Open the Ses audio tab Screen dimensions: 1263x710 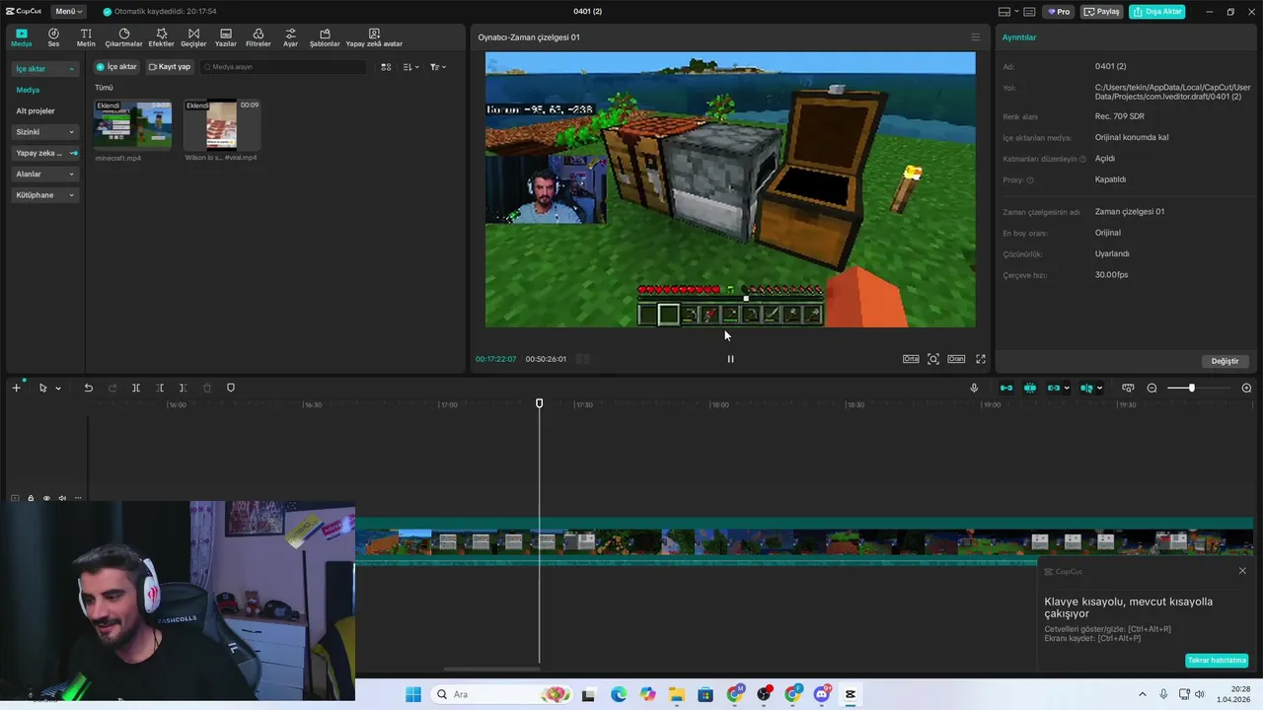[53, 37]
